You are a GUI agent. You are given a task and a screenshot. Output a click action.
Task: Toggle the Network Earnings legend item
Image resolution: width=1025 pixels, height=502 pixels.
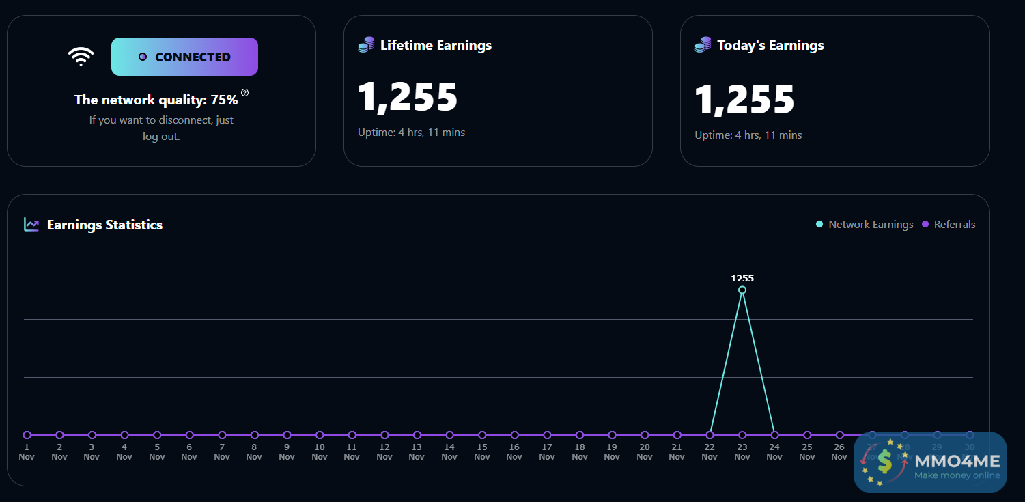coord(865,224)
